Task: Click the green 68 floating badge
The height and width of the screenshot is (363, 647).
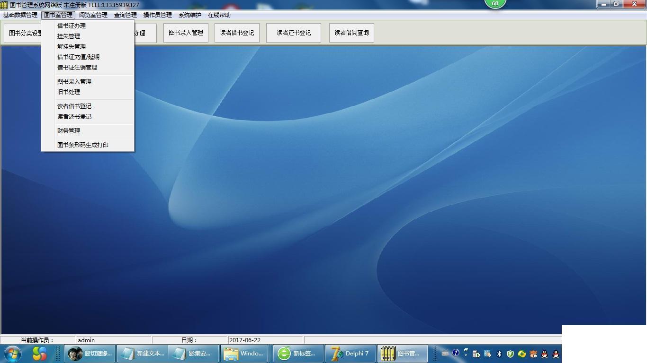Action: click(495, 3)
